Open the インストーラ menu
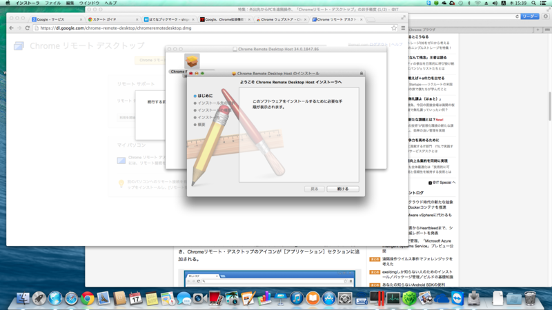The height and width of the screenshot is (310, 552). pyautogui.click(x=28, y=3)
